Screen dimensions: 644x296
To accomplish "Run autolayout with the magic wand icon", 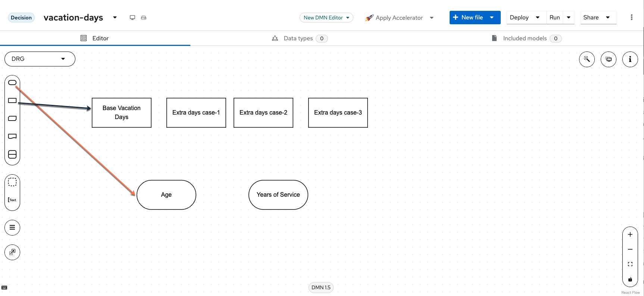I will tap(587, 59).
